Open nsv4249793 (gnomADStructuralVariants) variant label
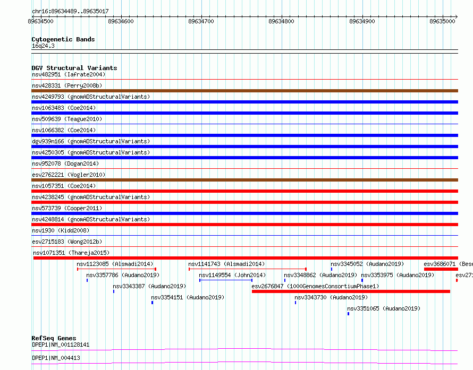473x370 pixels. tap(91, 97)
